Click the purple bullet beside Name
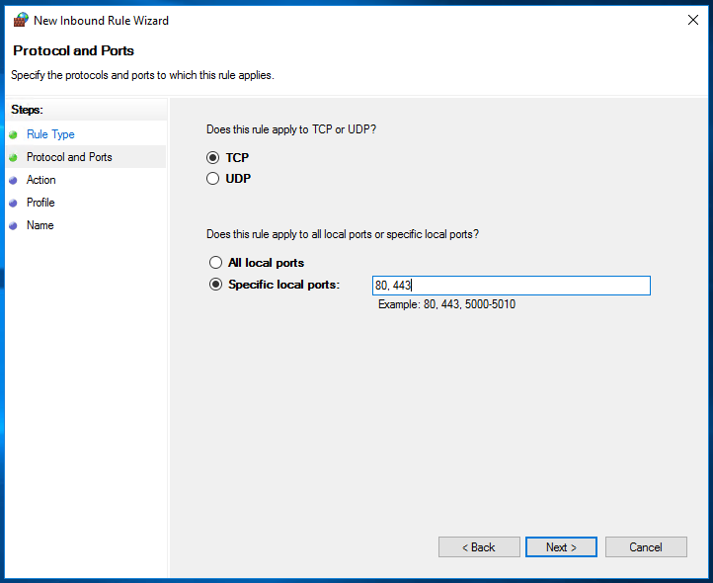 pyautogui.click(x=14, y=225)
